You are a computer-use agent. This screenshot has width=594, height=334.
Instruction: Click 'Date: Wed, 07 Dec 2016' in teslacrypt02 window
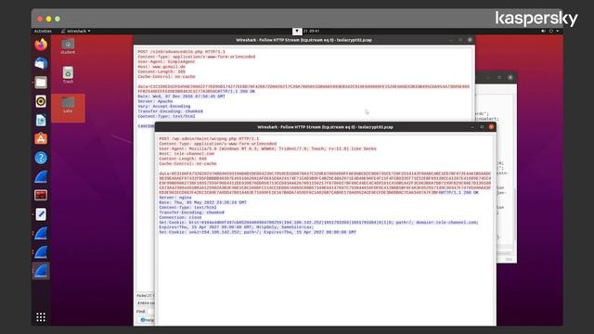pos(182,96)
